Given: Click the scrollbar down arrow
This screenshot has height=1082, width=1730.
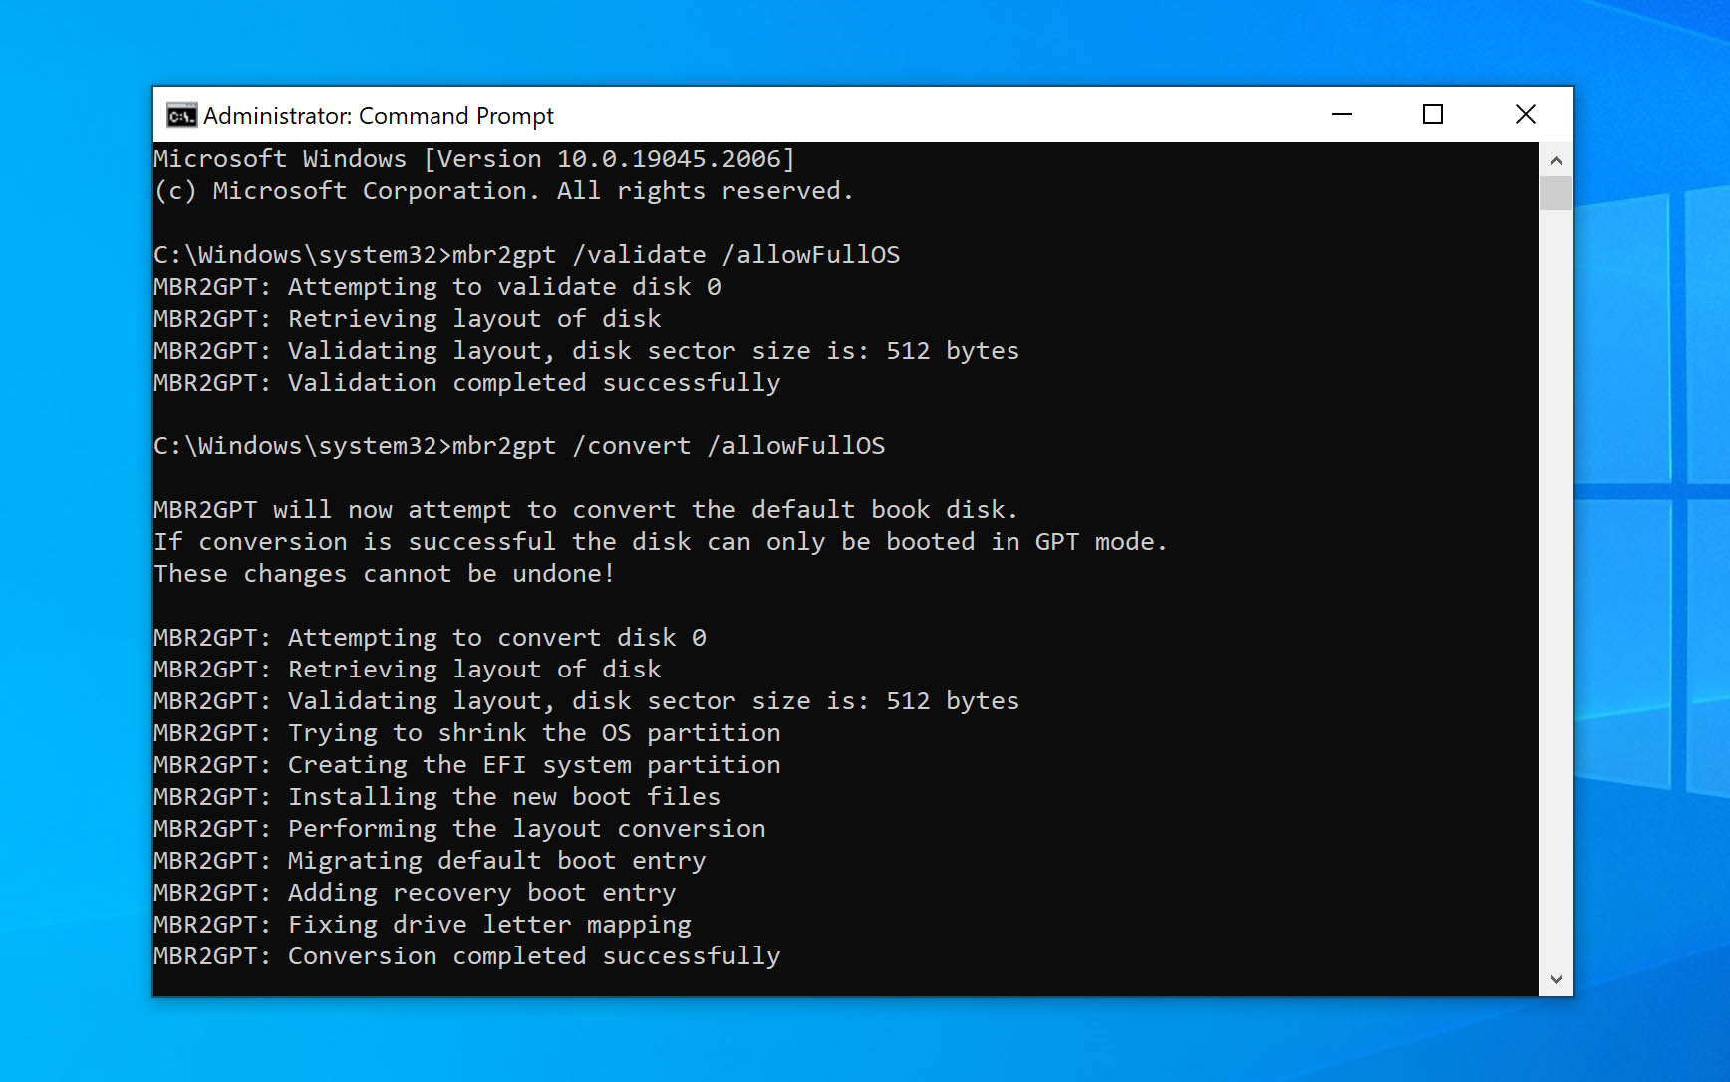Looking at the screenshot, I should pyautogui.click(x=1555, y=979).
